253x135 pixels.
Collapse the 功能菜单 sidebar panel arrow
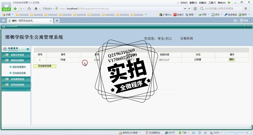coord(28,49)
